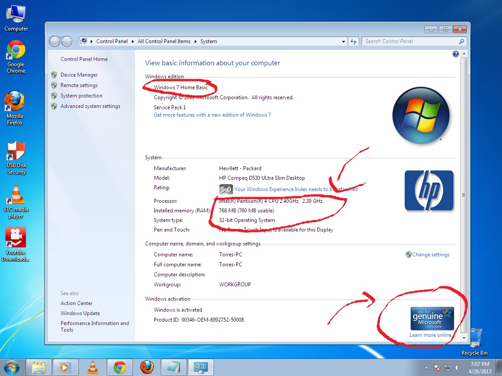Select the Mozilla Firefox desktop shortcut
Image resolution: width=502 pixels, height=376 pixels.
pyautogui.click(x=15, y=108)
